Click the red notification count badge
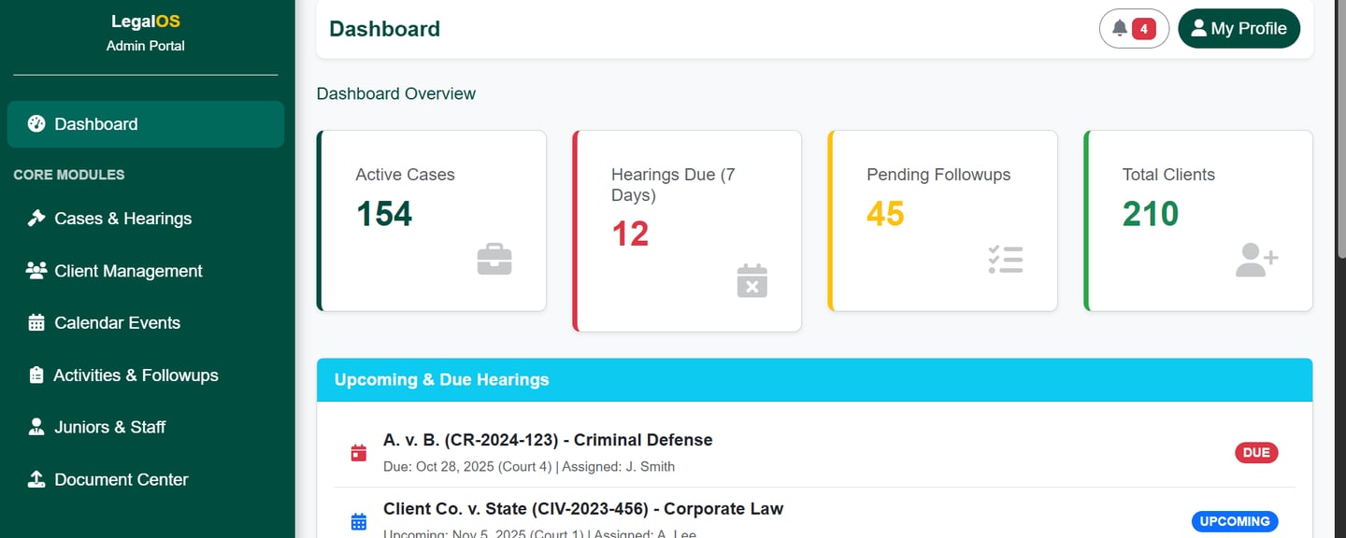The image size is (1346, 538). coord(1144,29)
